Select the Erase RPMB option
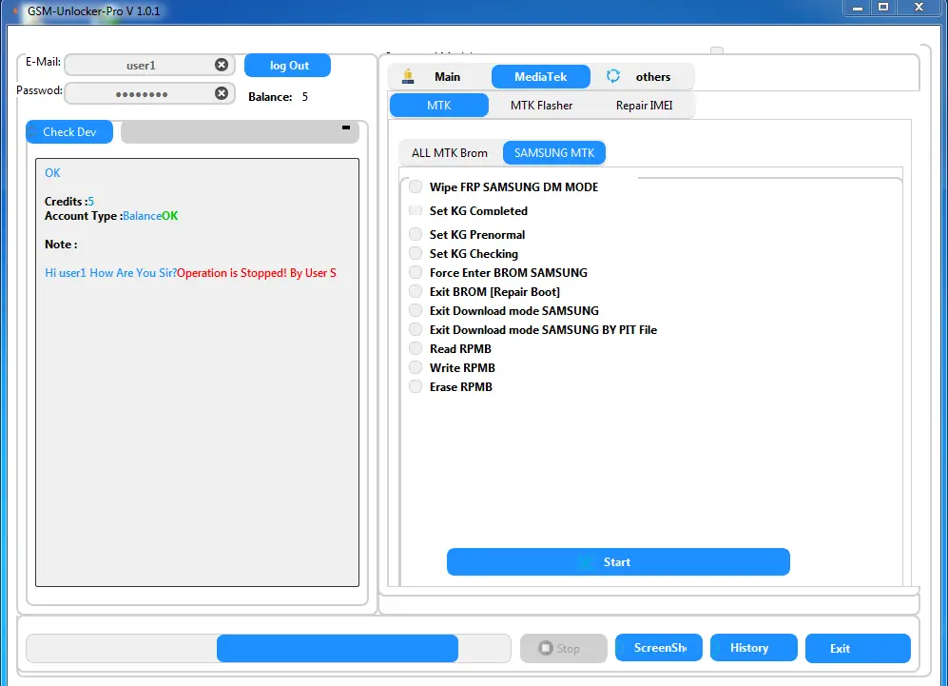Image resolution: width=948 pixels, height=686 pixels. pos(416,386)
